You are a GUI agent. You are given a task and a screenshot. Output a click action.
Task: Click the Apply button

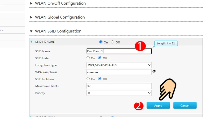(x=158, y=106)
